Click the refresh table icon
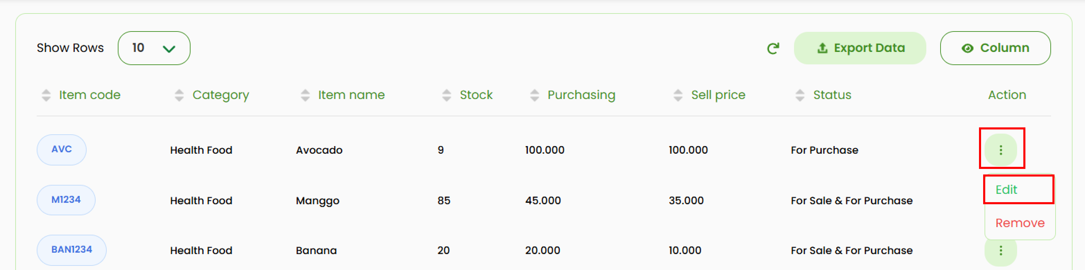The height and width of the screenshot is (270, 1085). click(x=773, y=48)
